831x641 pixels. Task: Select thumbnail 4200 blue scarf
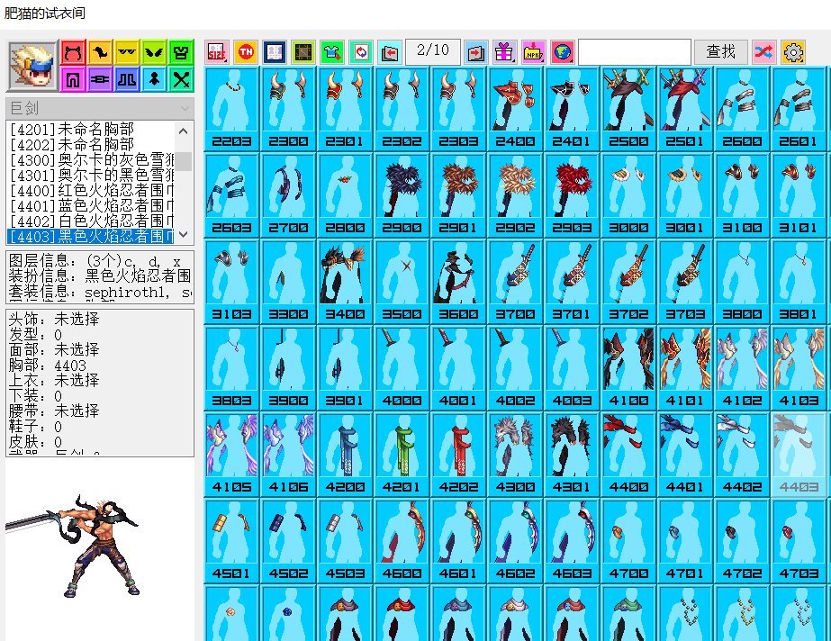[345, 454]
